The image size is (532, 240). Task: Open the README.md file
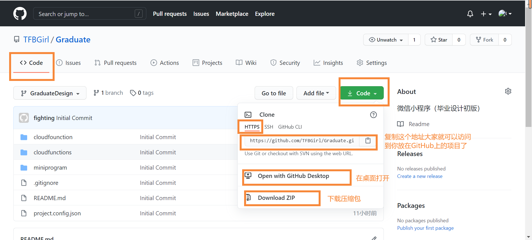(50, 198)
